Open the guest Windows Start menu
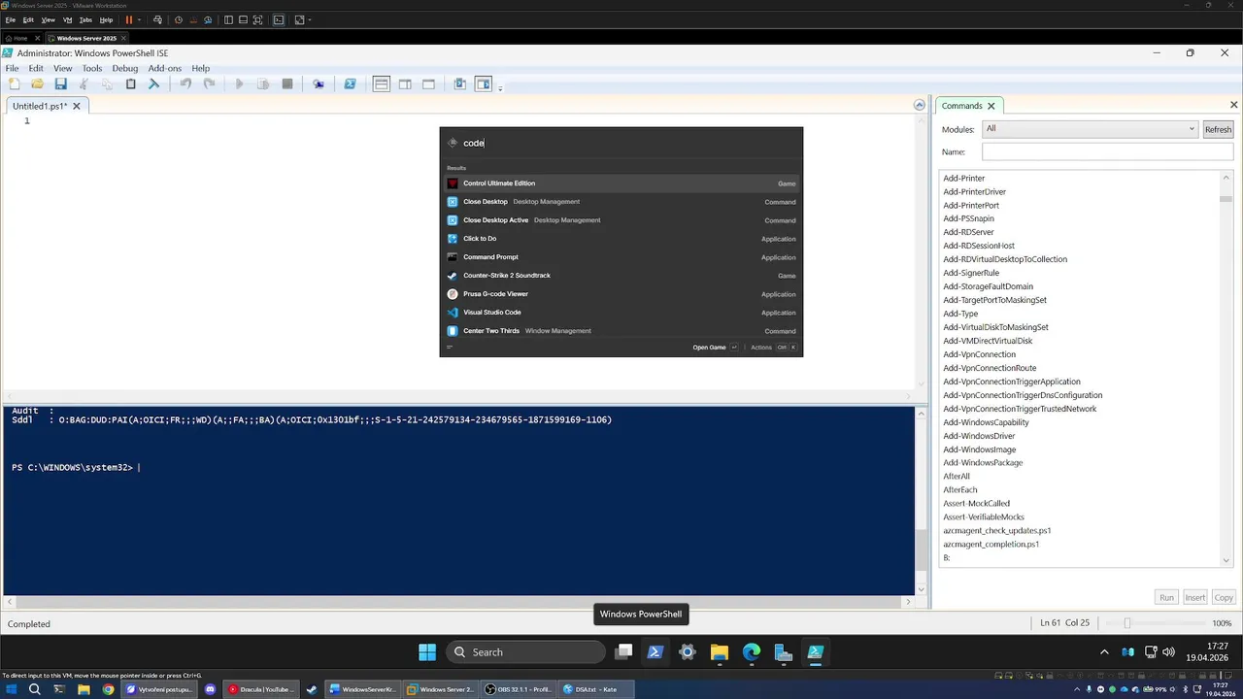The image size is (1243, 699). [x=427, y=652]
